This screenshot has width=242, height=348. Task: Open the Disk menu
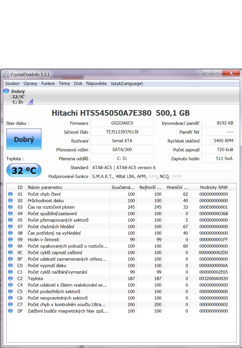[x=78, y=84]
